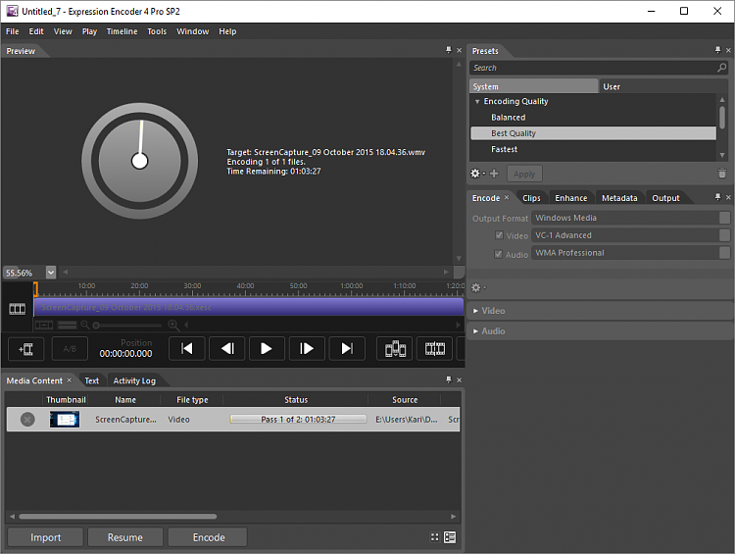Click the Encode button
This screenshot has width=735, height=554.
209,537
